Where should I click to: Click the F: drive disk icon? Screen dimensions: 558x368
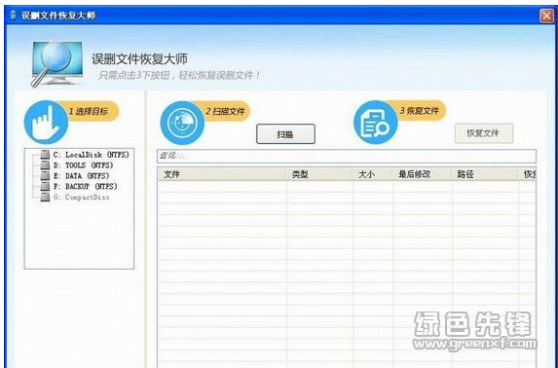[x=45, y=186]
